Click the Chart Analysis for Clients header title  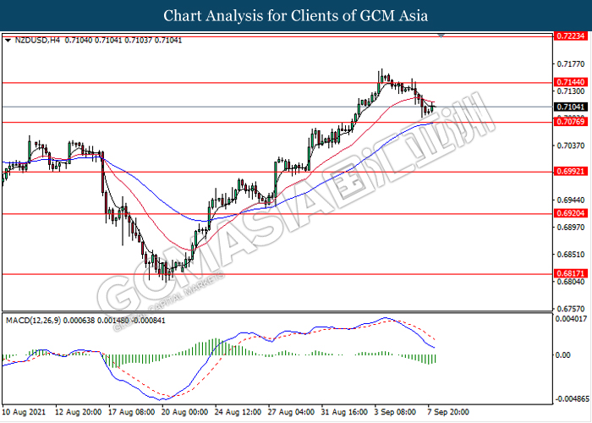coord(296,16)
